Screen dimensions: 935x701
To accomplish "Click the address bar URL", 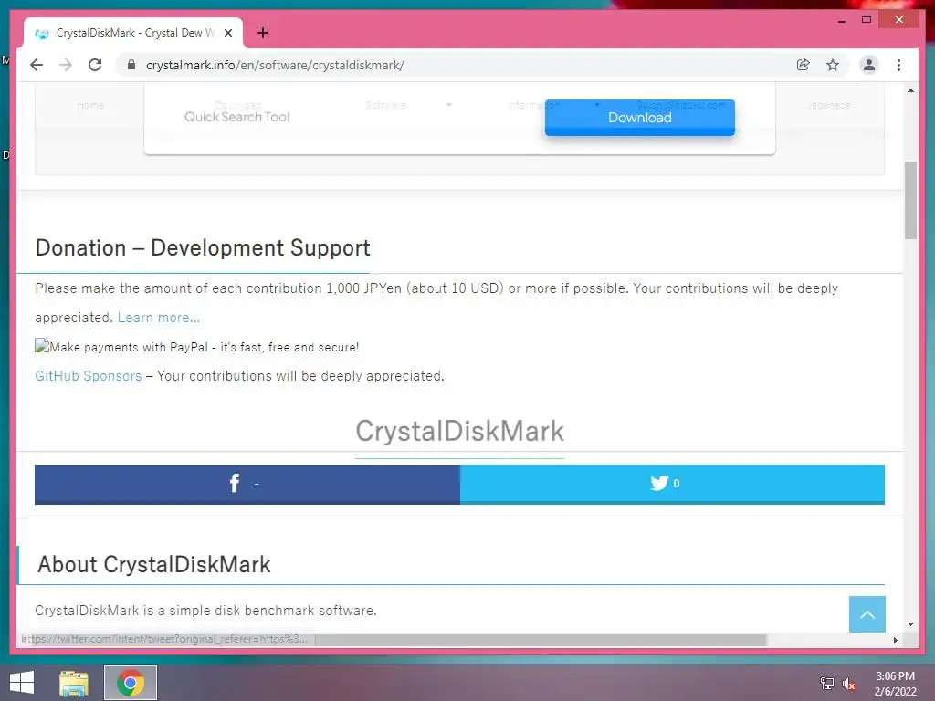I will [x=275, y=65].
